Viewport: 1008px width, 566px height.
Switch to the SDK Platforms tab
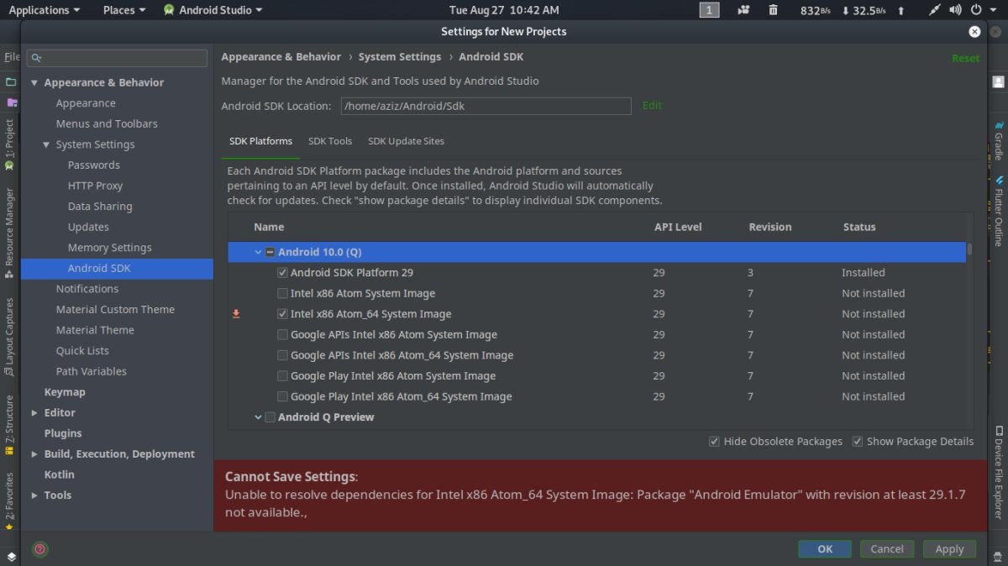pyautogui.click(x=261, y=141)
